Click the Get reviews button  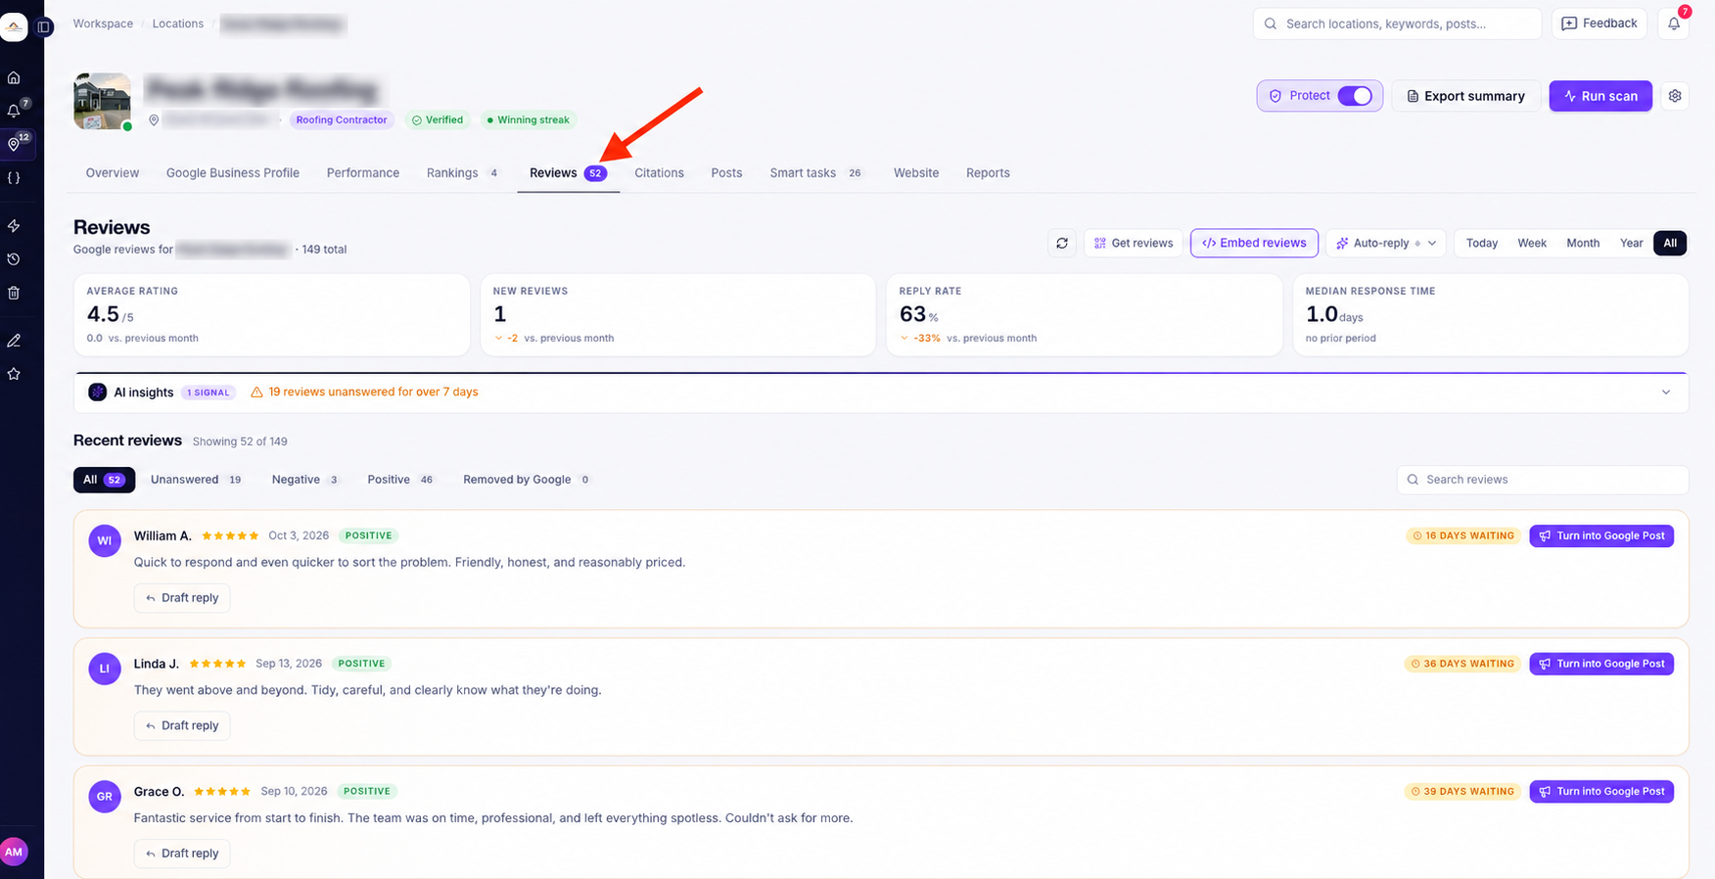(1134, 243)
